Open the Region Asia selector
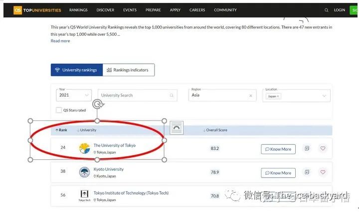 click(222, 95)
